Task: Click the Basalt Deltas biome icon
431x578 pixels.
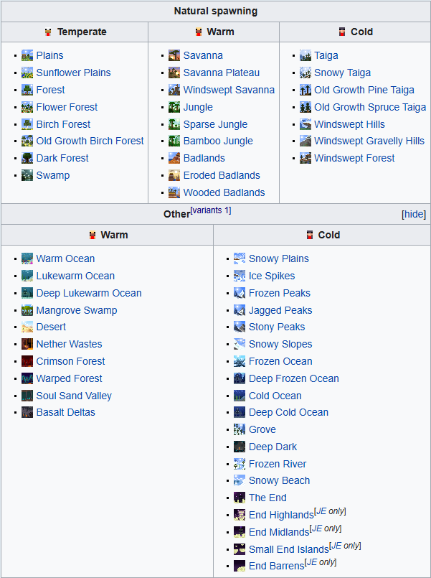Action: pyautogui.click(x=27, y=412)
